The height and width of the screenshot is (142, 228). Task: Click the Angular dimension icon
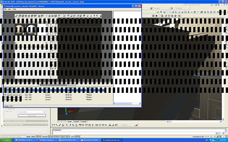pyautogui.click(x=76, y=125)
